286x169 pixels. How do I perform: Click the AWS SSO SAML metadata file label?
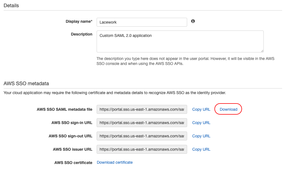[64, 109]
